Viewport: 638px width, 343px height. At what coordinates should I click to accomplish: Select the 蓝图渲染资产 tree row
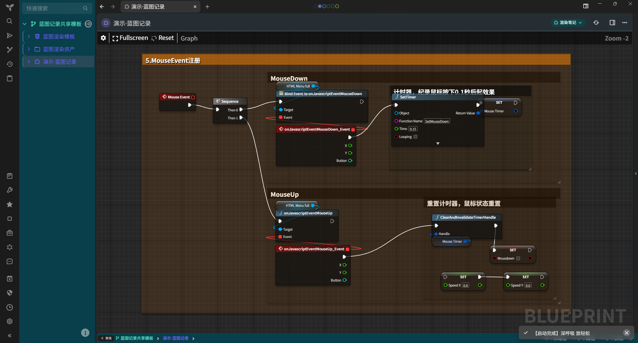coord(58,49)
